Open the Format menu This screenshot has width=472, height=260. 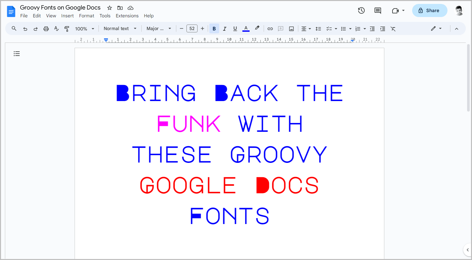(x=86, y=15)
